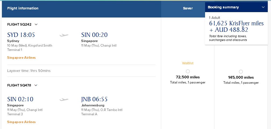Select the 72,500 miles Saver radio button
This screenshot has height=129, width=271.
click(188, 71)
